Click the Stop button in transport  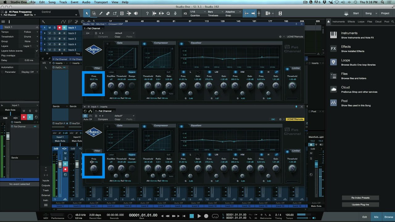point(192,216)
